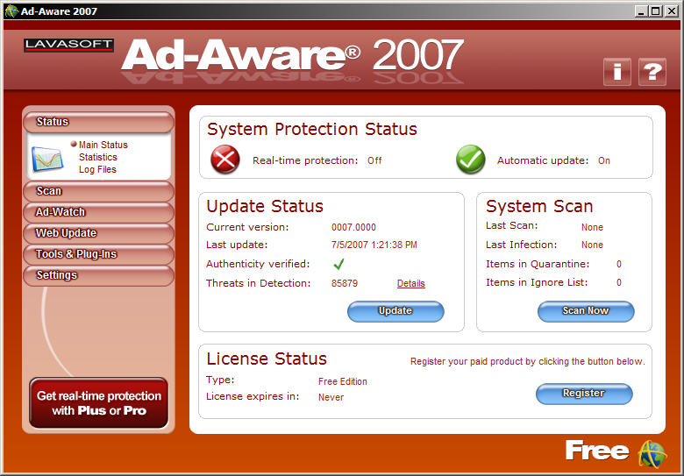Open the threat Details link
Viewport: 684px width, 476px height.
[x=411, y=283]
